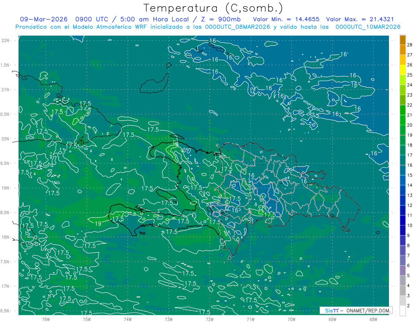Screen dimensions: 419x324
Task: Click the '2' color scale label
Action: [409, 306]
